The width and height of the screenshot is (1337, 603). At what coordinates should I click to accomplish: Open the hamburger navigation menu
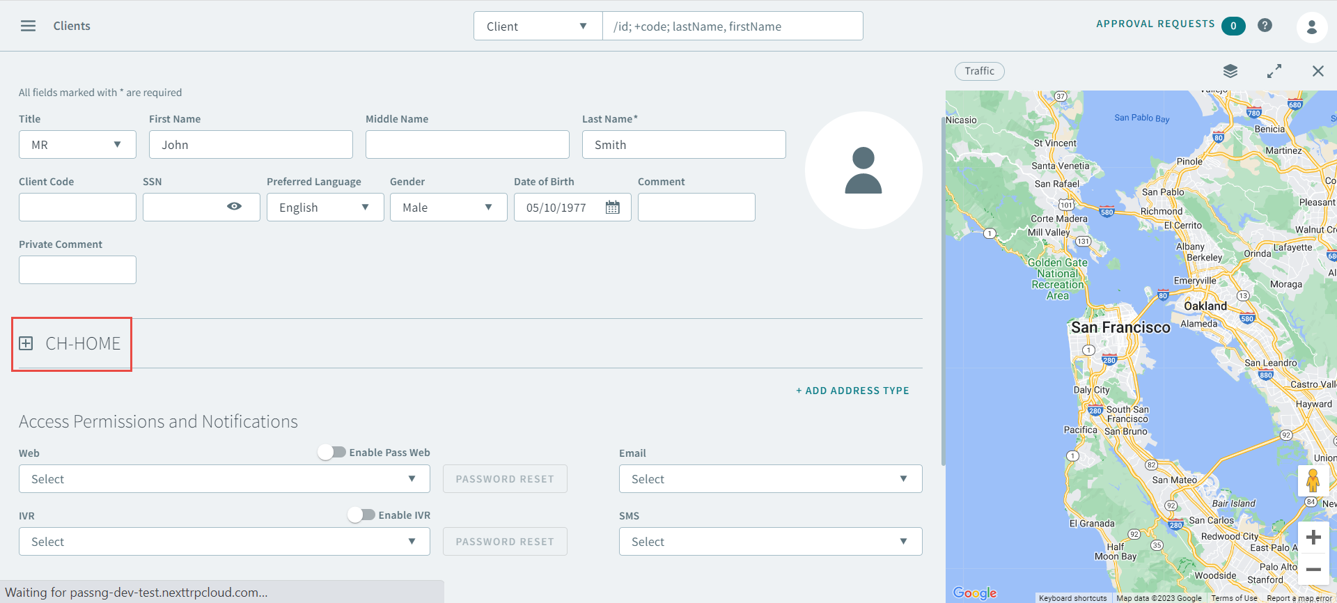tap(28, 26)
